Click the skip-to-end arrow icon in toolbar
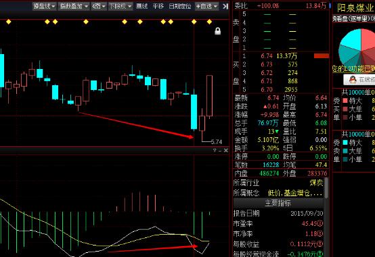 225,6
